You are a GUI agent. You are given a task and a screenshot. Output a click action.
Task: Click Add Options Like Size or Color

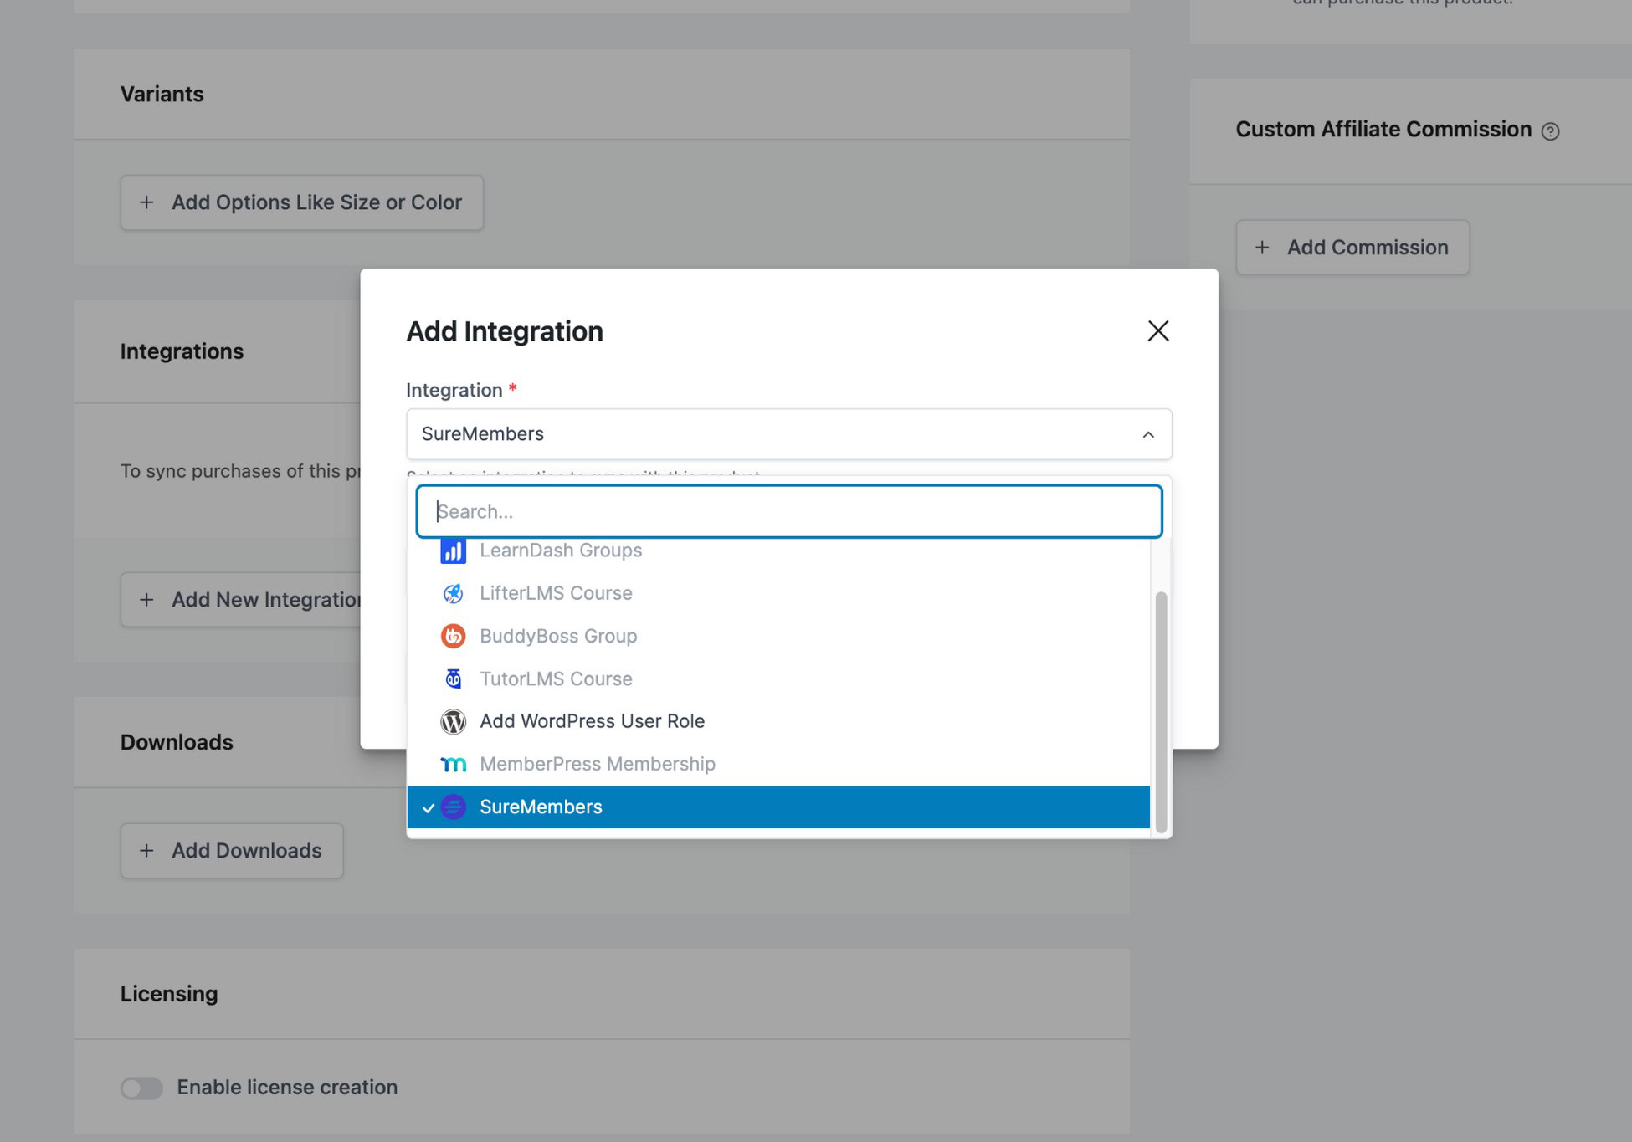click(301, 202)
